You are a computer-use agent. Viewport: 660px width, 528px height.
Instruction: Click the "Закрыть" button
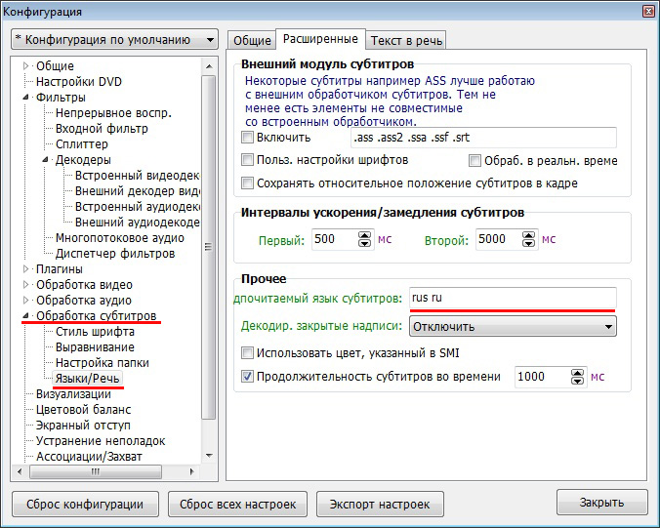601,503
